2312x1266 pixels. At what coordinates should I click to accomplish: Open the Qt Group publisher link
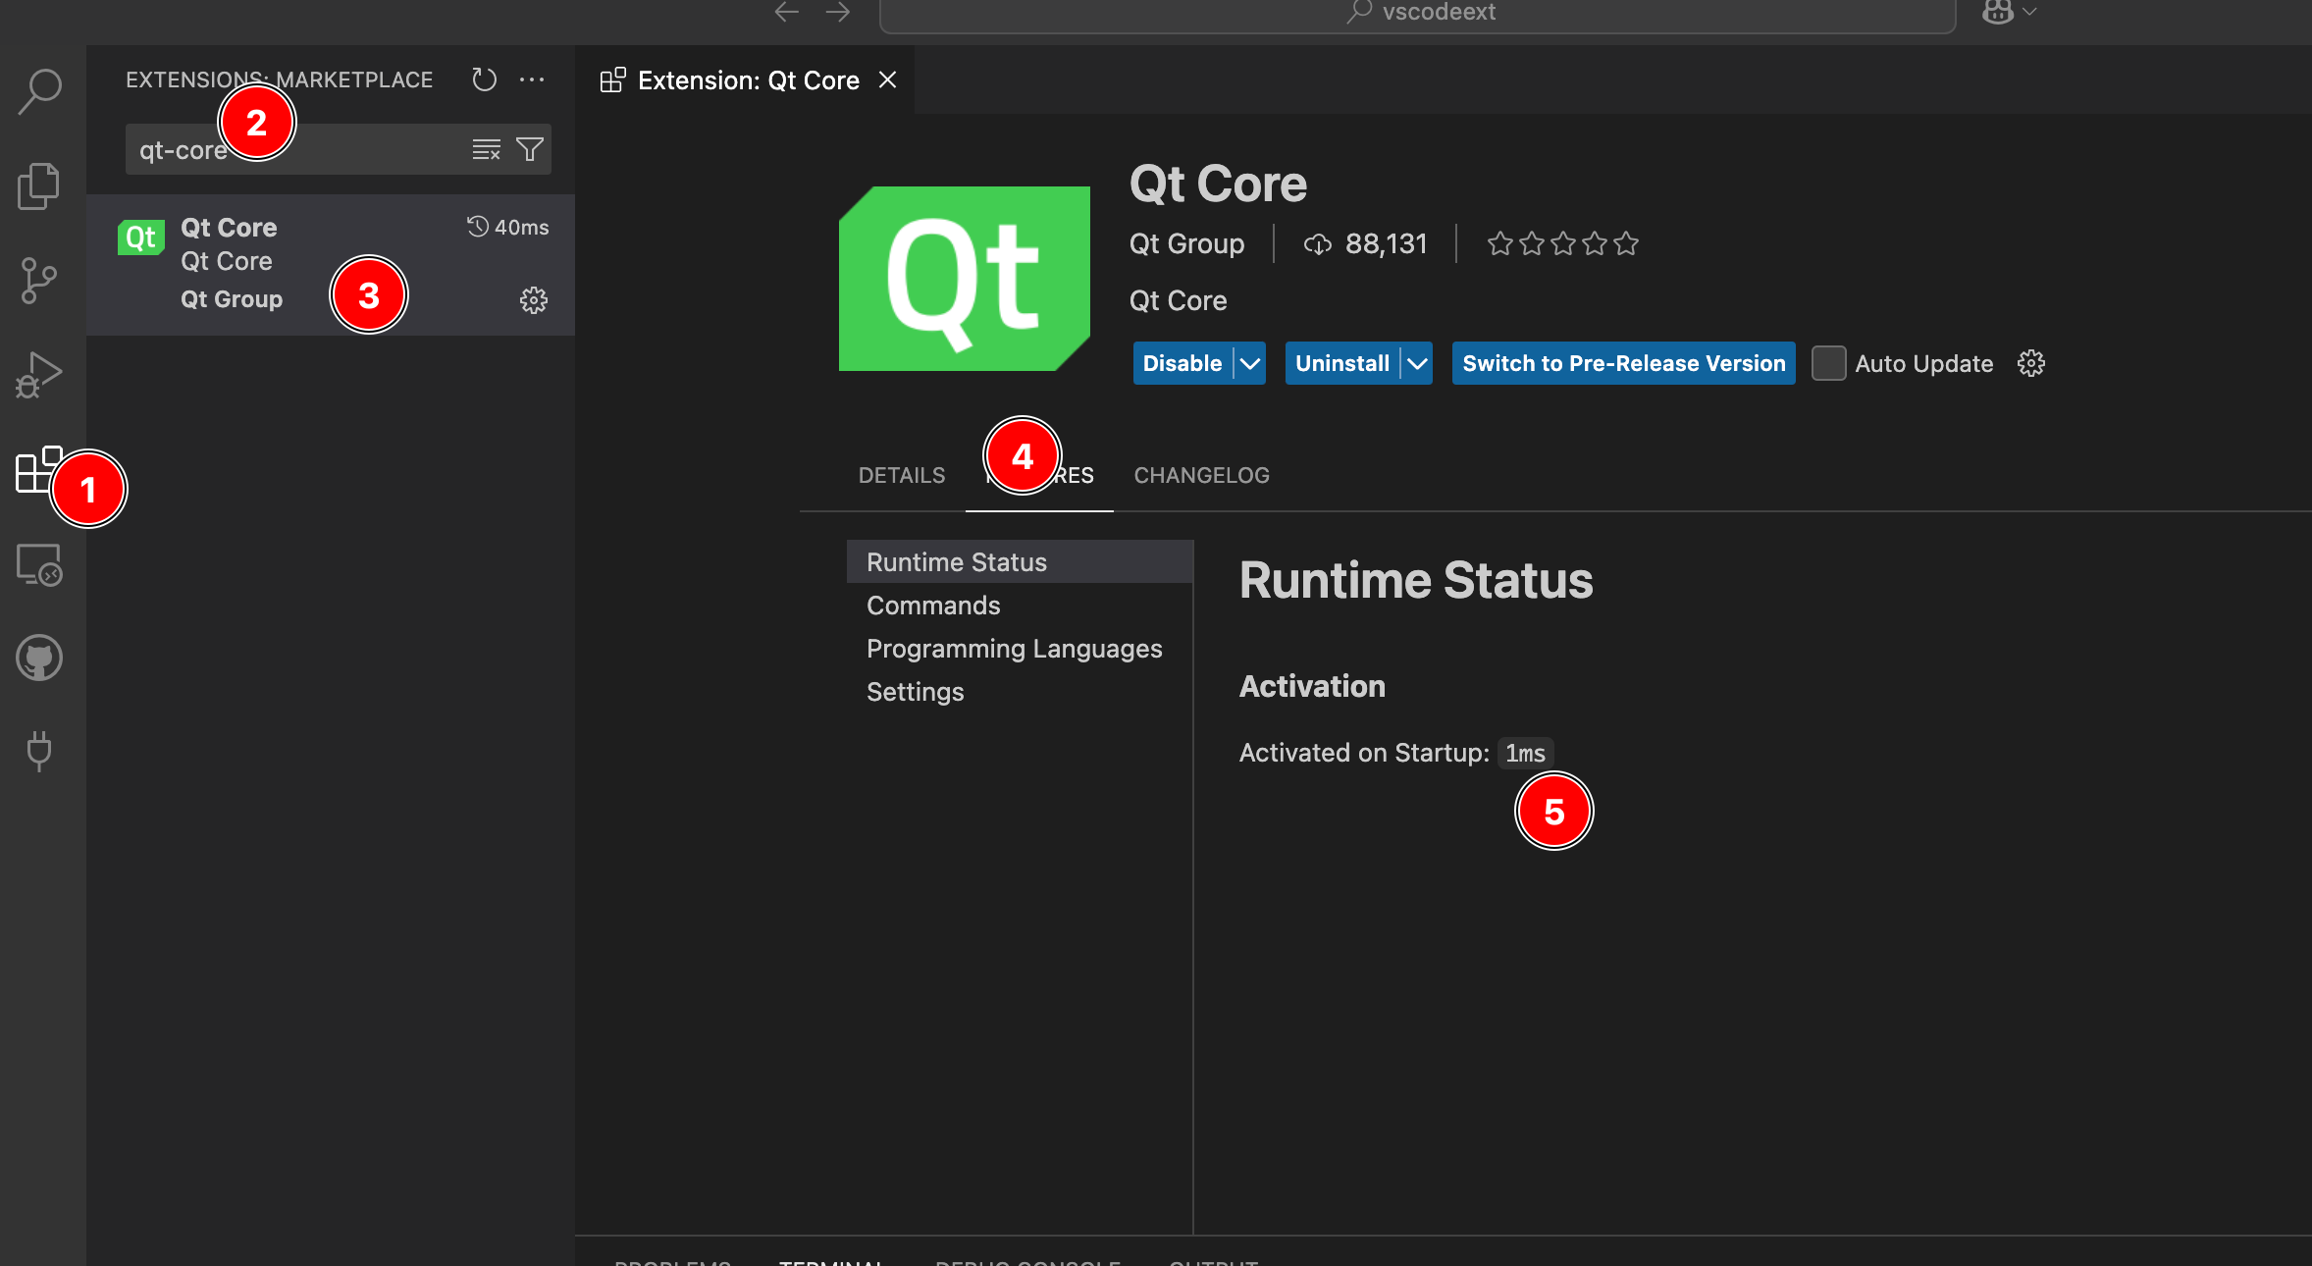(x=1187, y=243)
